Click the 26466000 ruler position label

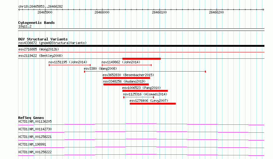(102, 12)
